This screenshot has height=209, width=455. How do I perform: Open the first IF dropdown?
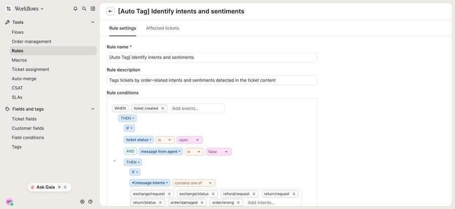(129, 128)
